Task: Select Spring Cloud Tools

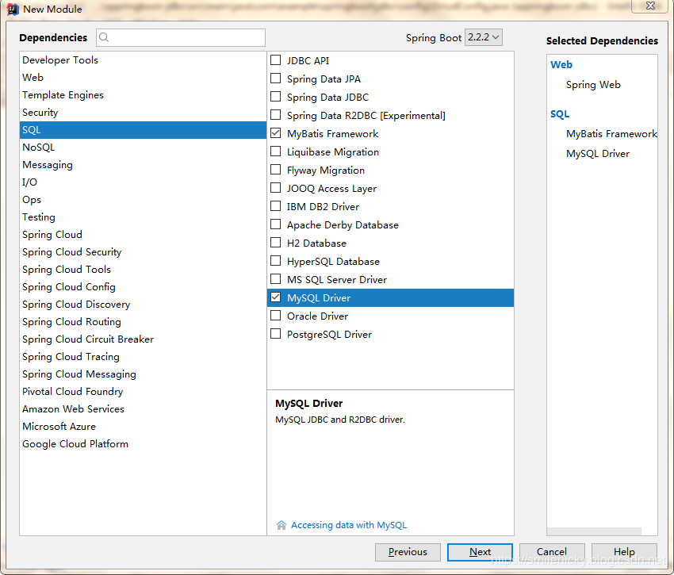Action: [x=143, y=269]
